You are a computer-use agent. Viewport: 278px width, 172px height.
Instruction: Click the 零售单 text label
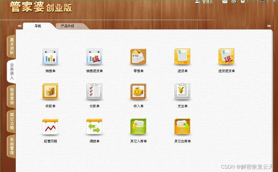(138, 71)
